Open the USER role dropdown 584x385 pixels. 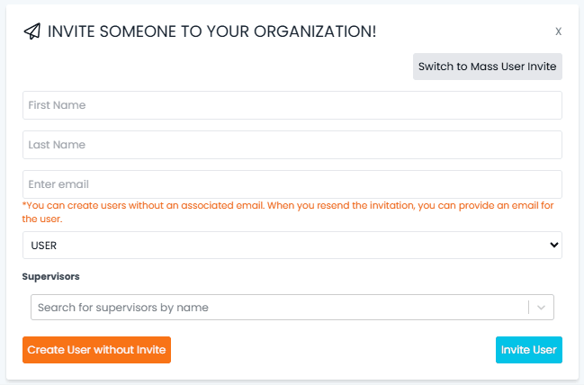point(292,246)
